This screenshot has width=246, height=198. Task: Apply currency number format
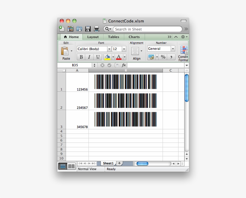[151, 57]
